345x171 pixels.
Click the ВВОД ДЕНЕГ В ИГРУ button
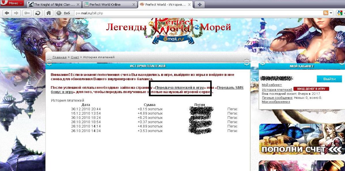coord(311,89)
